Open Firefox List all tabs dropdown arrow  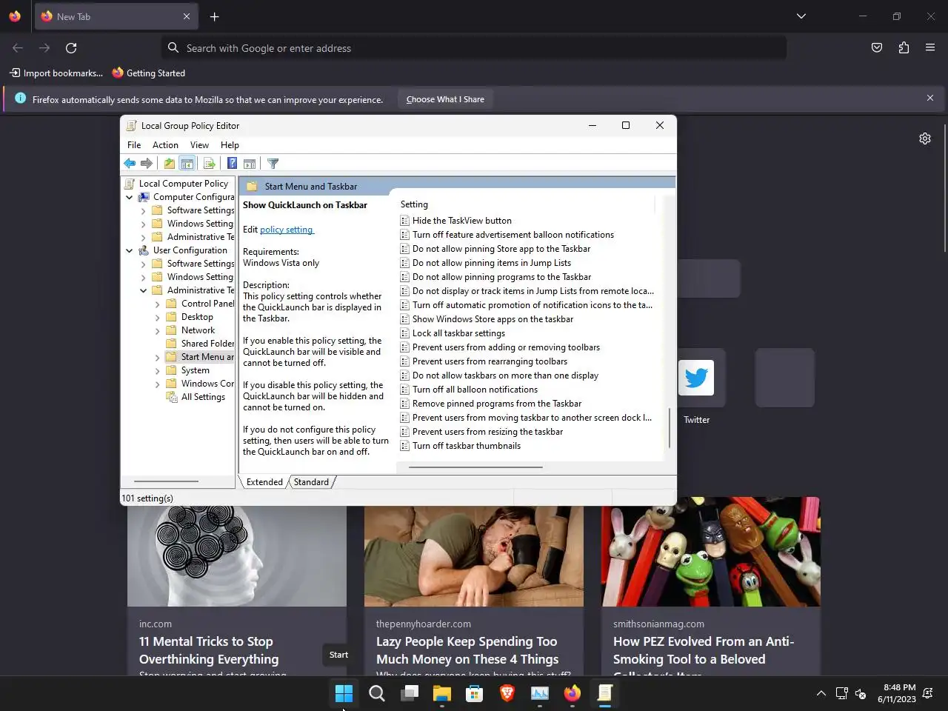click(x=801, y=16)
